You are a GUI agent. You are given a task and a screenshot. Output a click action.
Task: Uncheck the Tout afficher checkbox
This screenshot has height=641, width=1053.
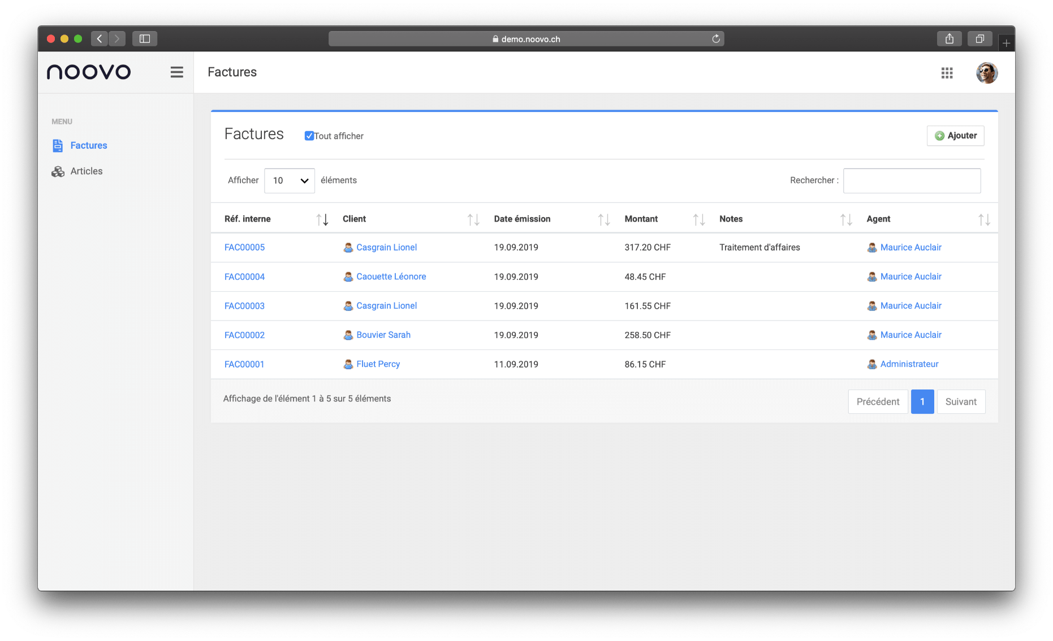point(309,136)
